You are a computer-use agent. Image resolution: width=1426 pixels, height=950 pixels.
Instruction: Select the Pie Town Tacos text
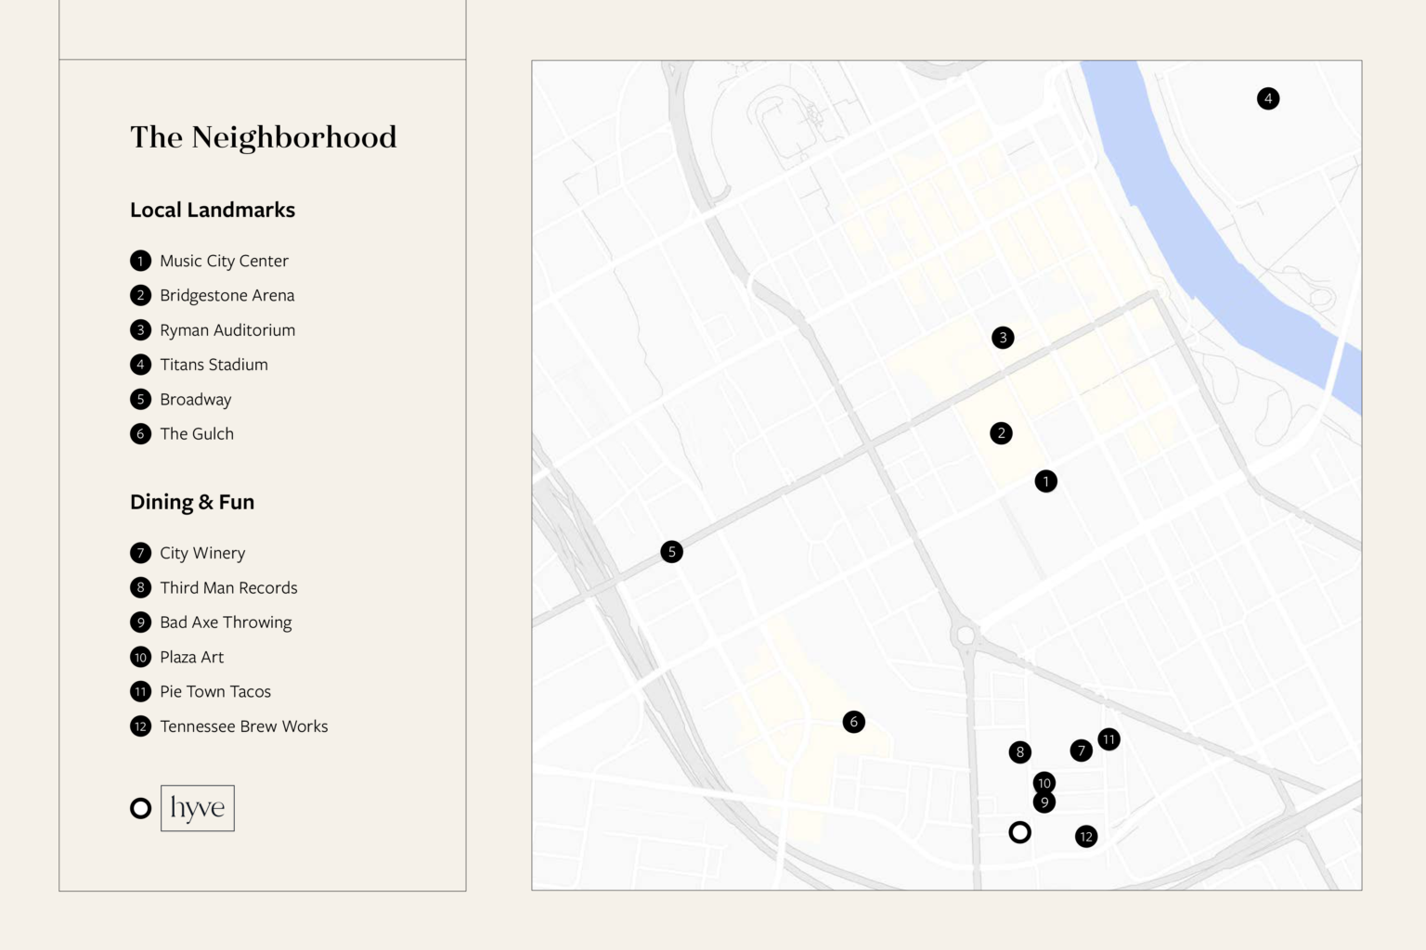pyautogui.click(x=215, y=691)
